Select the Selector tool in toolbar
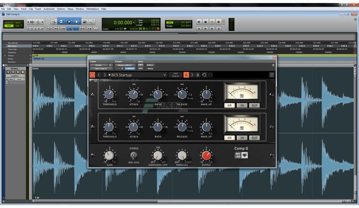 click(69, 22)
